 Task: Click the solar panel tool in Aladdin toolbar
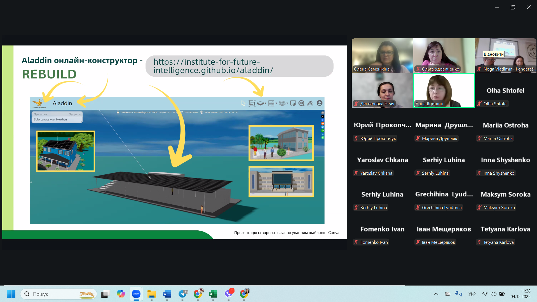click(x=282, y=103)
